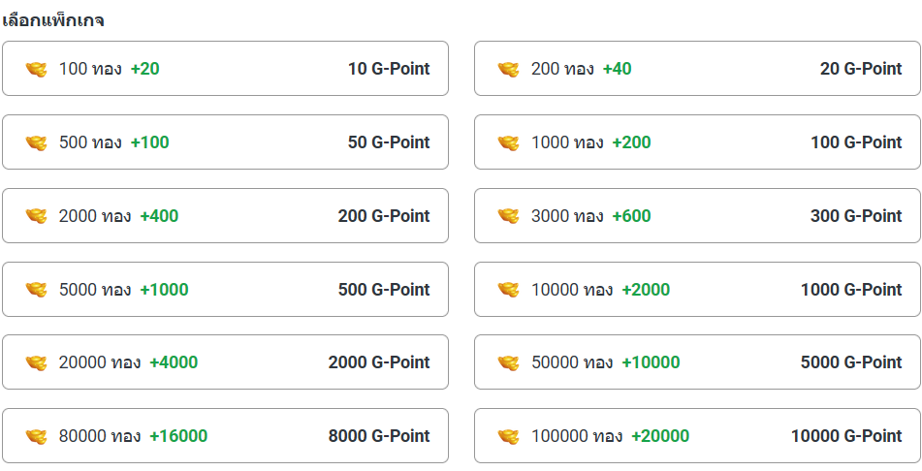Select the 8000 G-Point package price
The width and height of the screenshot is (922, 471).
pyautogui.click(x=379, y=436)
